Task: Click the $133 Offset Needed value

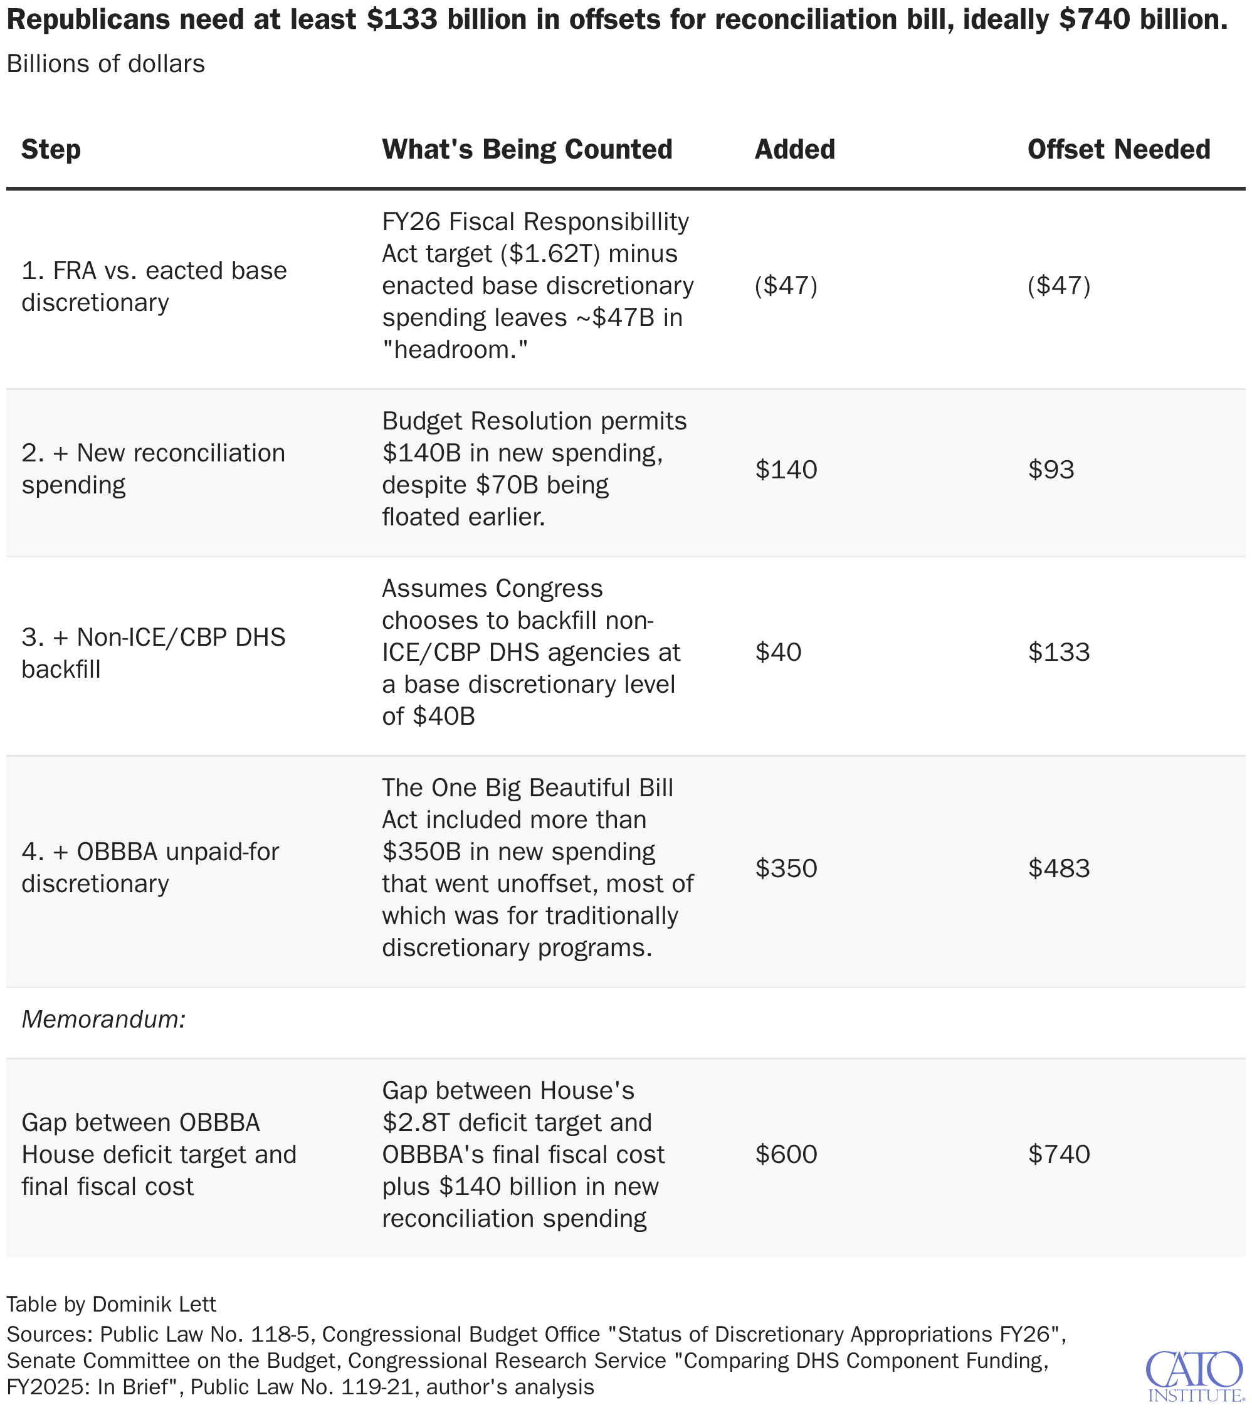Action: [x=1059, y=653]
